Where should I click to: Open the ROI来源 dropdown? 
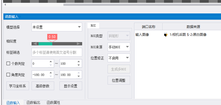[127, 47]
